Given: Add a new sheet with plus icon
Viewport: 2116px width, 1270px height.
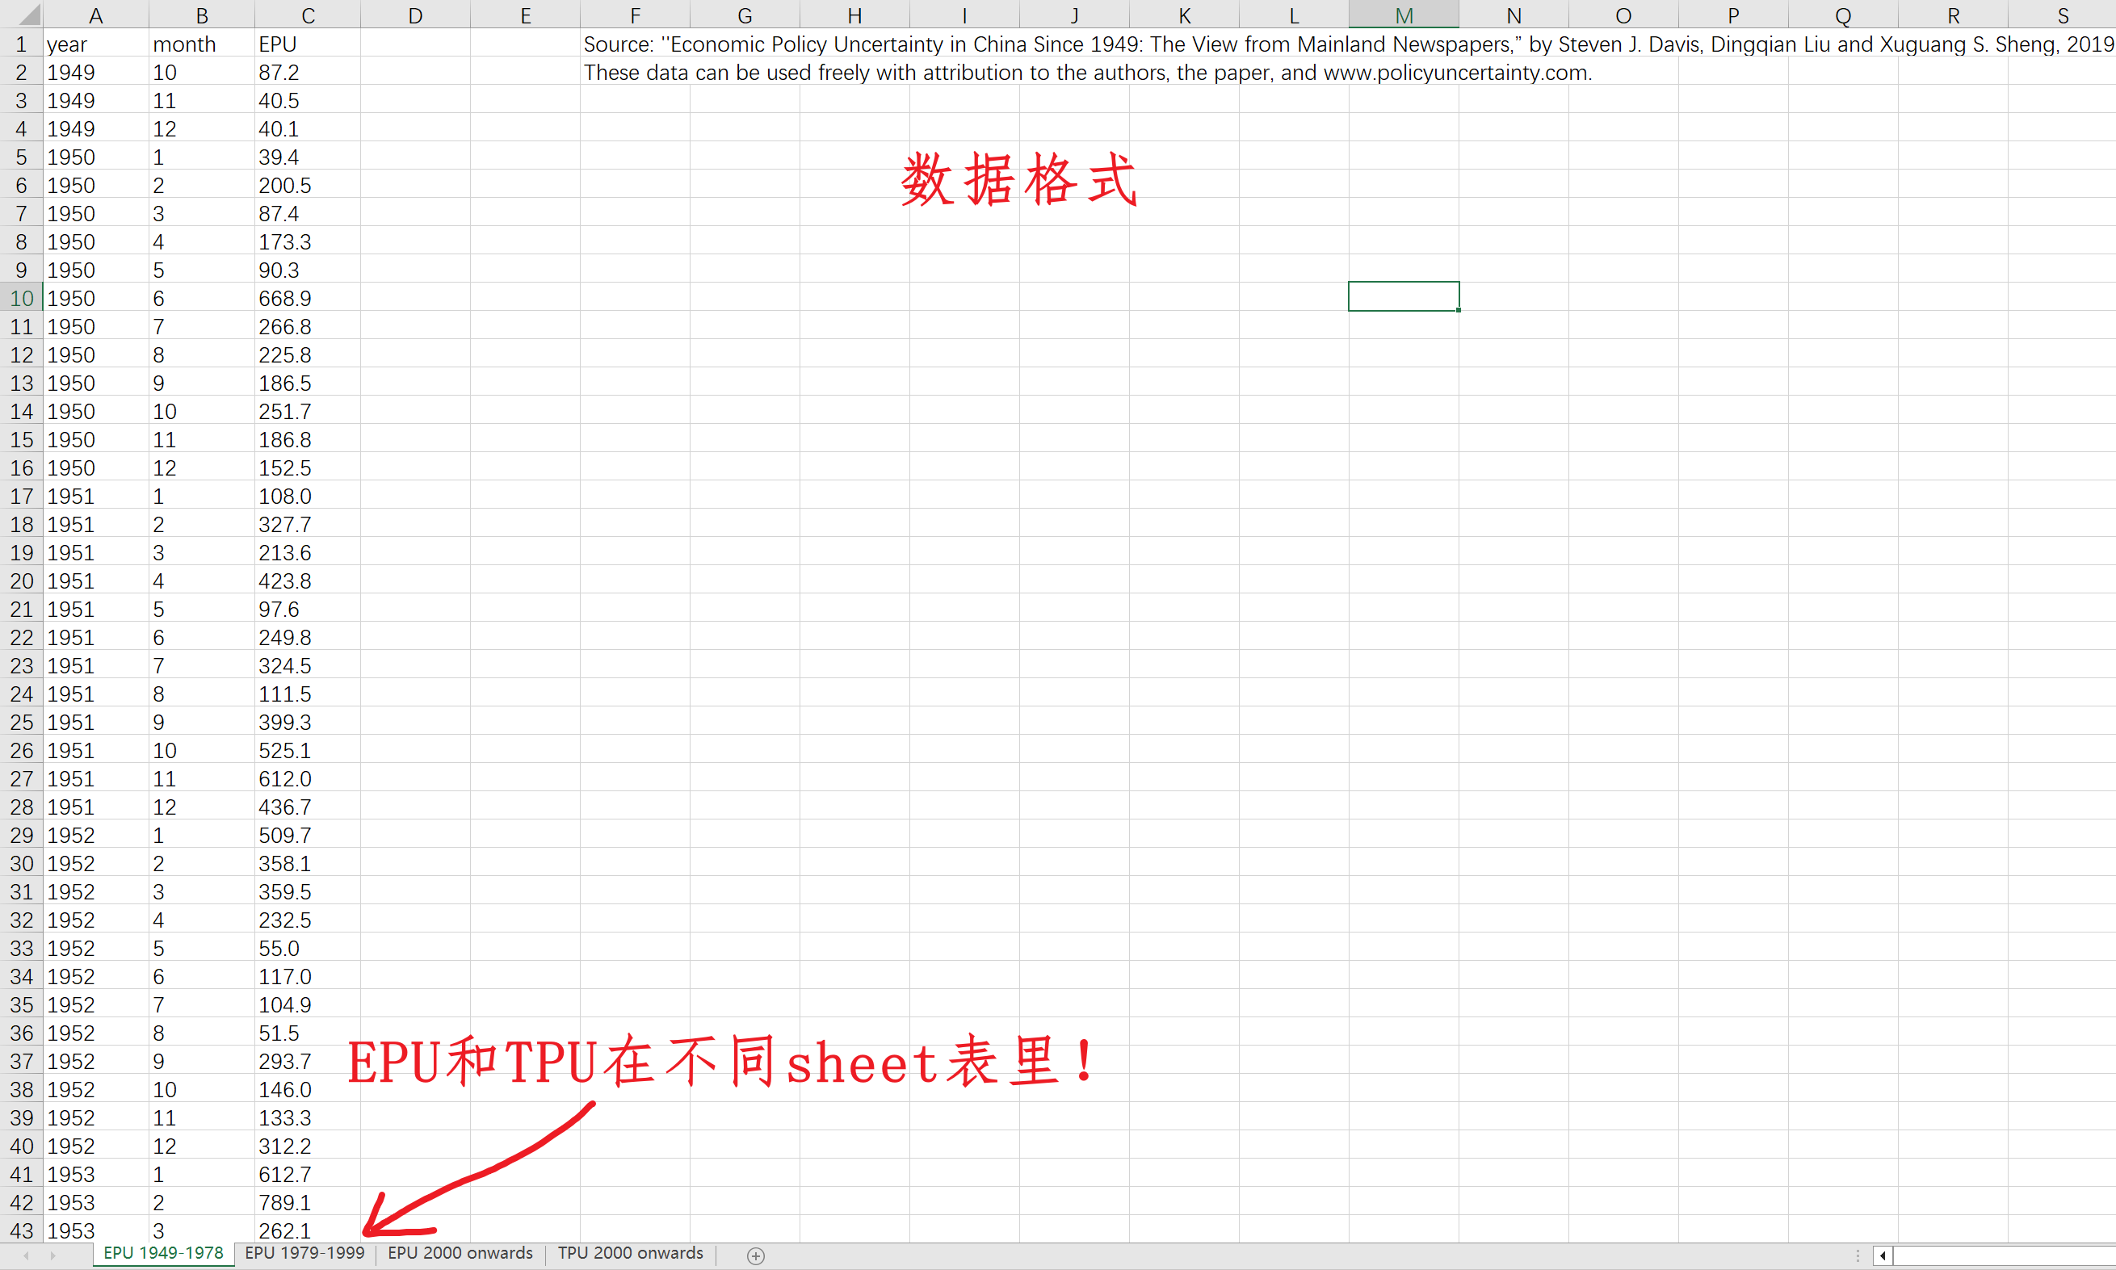Looking at the screenshot, I should click(x=755, y=1255).
